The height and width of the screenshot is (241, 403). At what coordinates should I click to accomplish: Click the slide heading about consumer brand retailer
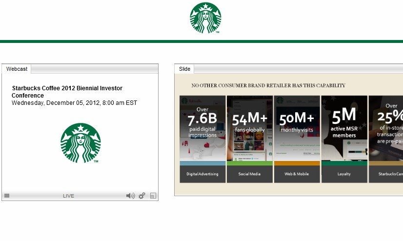click(x=268, y=85)
